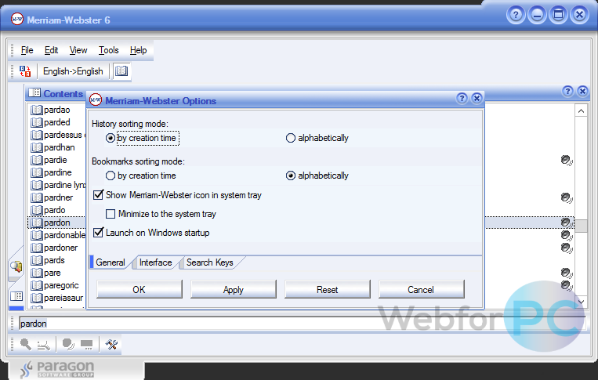Click the topmost speaker icon in results pane

pos(567,161)
